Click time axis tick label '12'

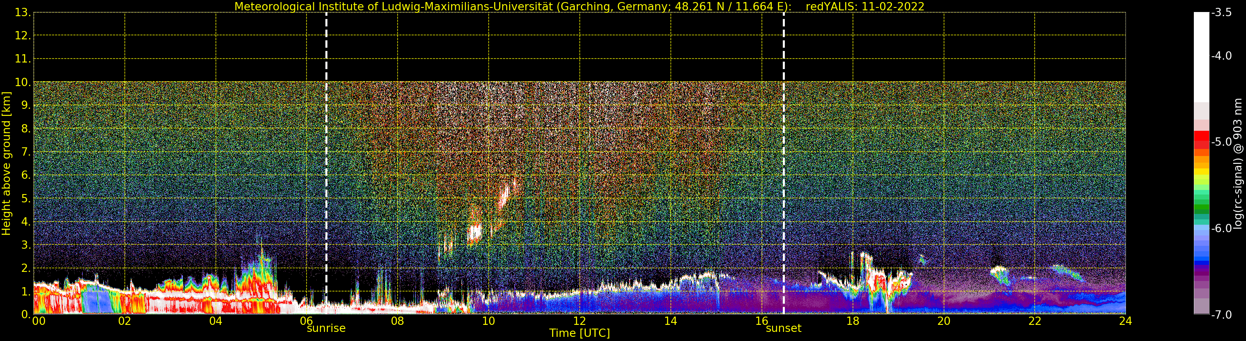point(580,321)
